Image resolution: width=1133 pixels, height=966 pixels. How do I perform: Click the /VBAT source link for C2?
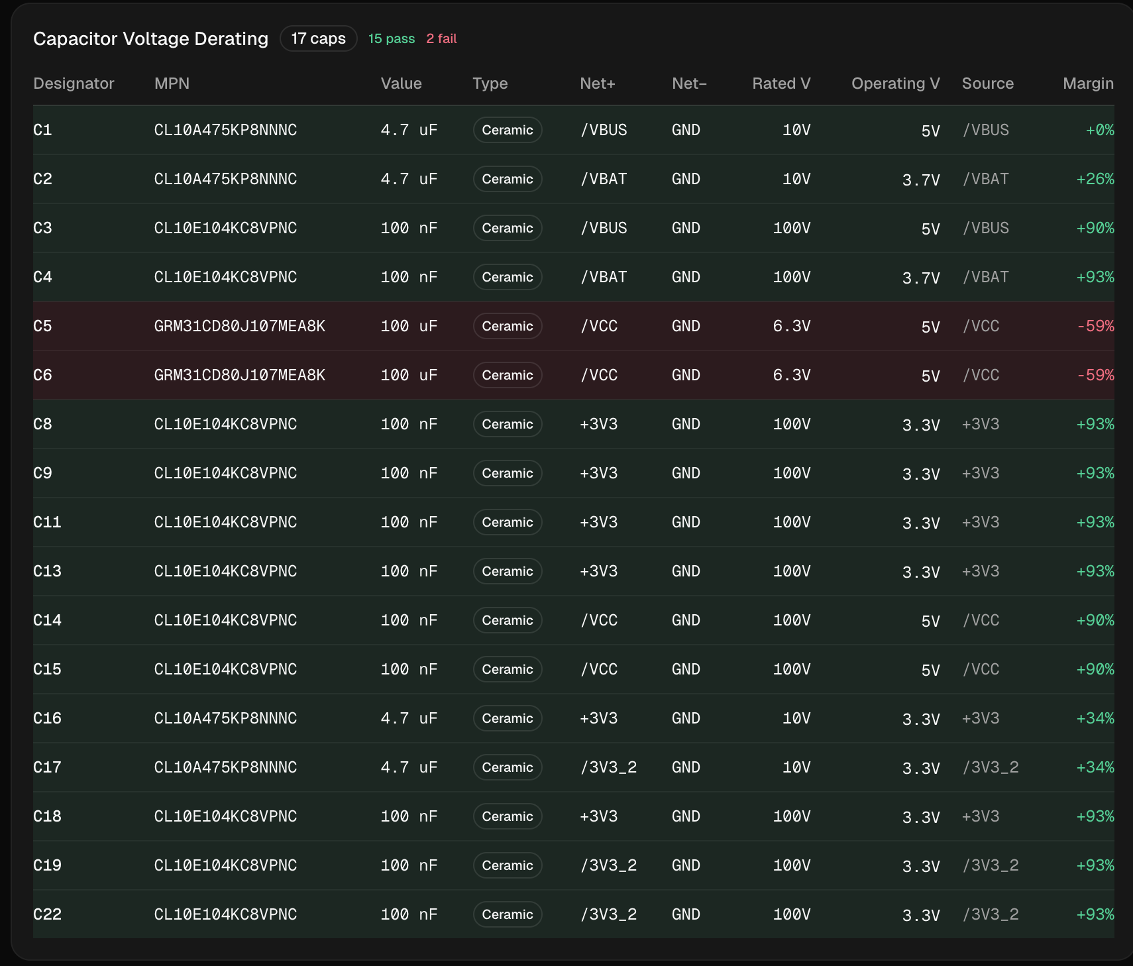[985, 179]
